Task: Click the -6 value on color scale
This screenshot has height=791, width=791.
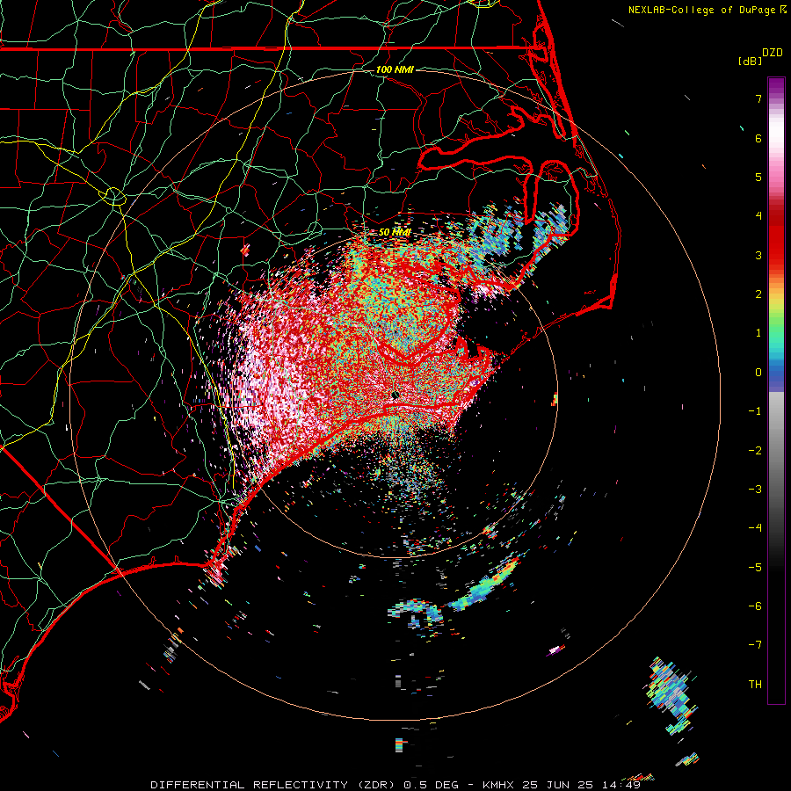Action: 755,606
